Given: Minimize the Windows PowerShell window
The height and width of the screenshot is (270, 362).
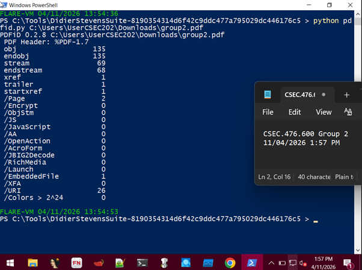Looking at the screenshot, I should pos(309,5).
